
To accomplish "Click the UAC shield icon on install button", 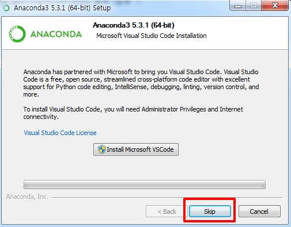I will pos(102,149).
